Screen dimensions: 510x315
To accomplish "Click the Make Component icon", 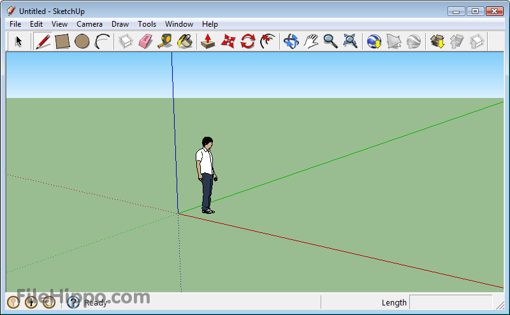I will point(126,41).
